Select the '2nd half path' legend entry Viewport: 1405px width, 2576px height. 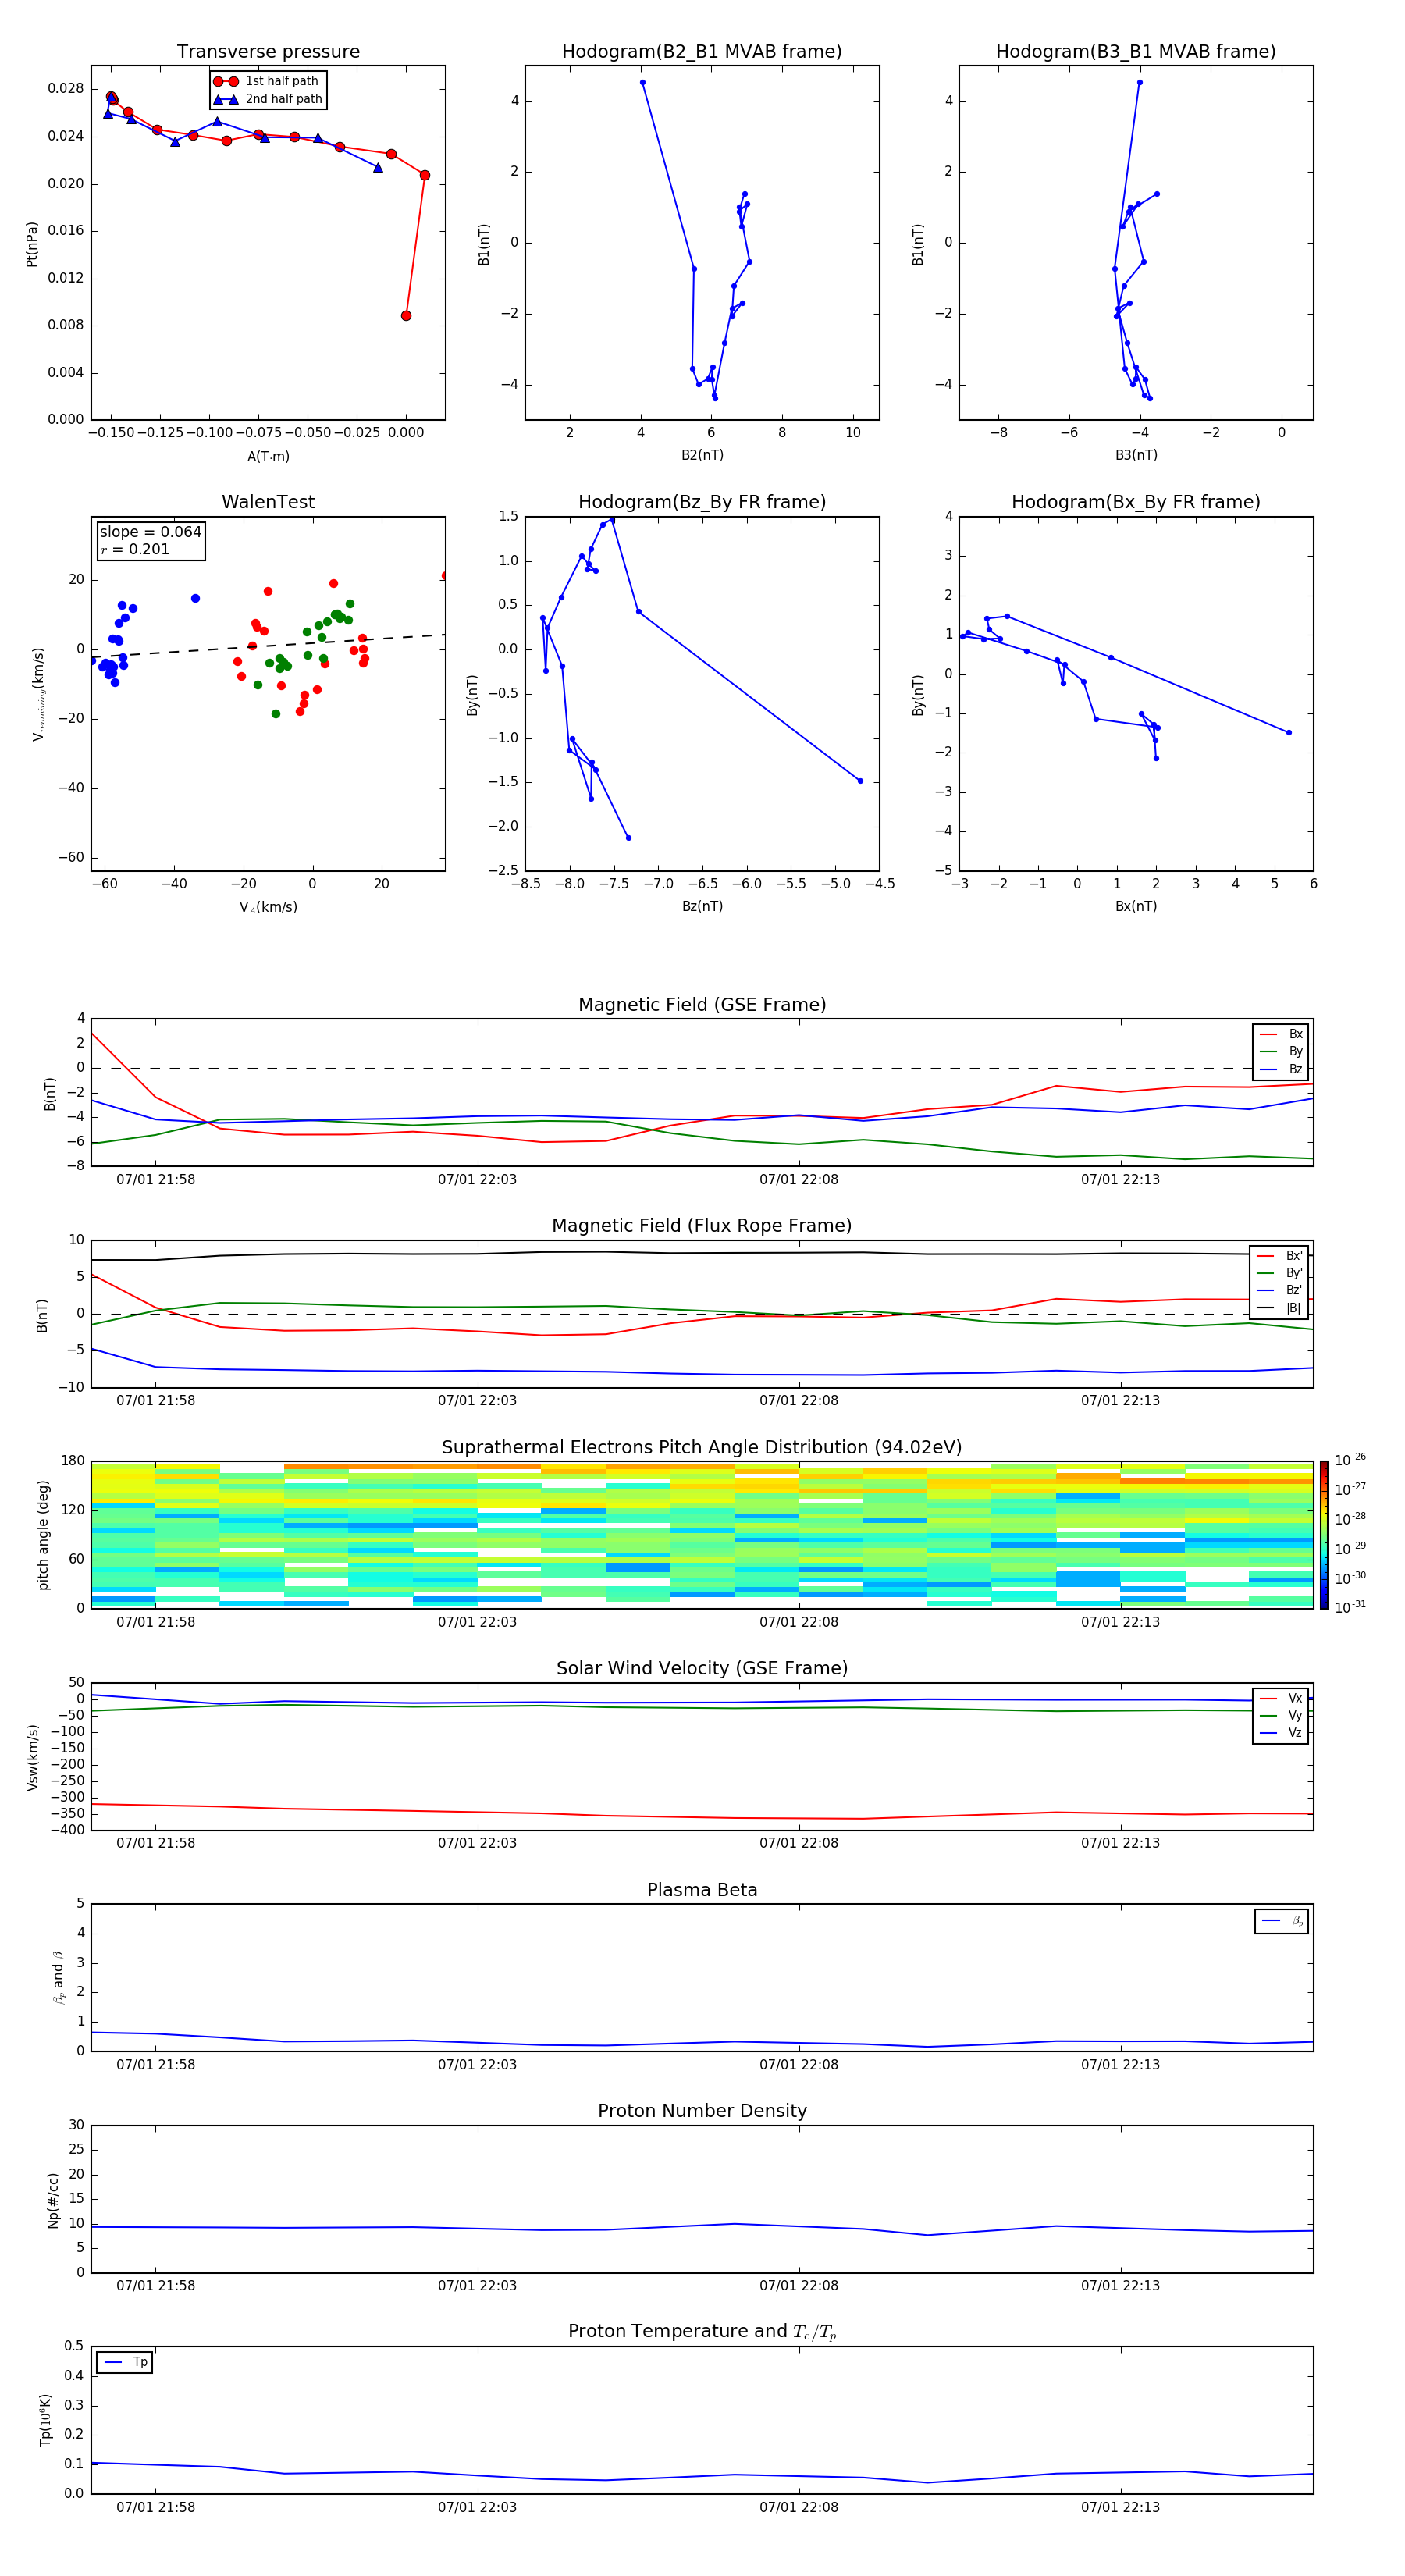coord(268,99)
